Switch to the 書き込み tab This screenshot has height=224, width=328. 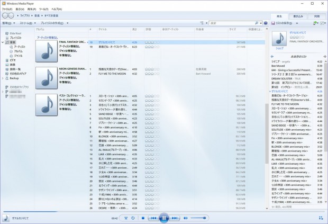298,16
